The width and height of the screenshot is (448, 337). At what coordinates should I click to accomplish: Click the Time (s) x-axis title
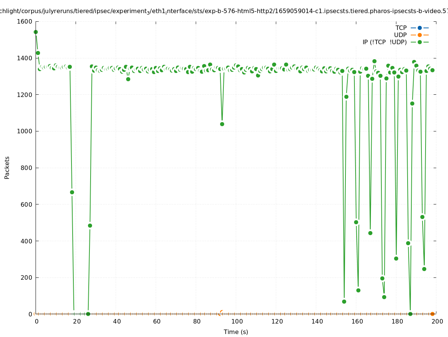236,332
